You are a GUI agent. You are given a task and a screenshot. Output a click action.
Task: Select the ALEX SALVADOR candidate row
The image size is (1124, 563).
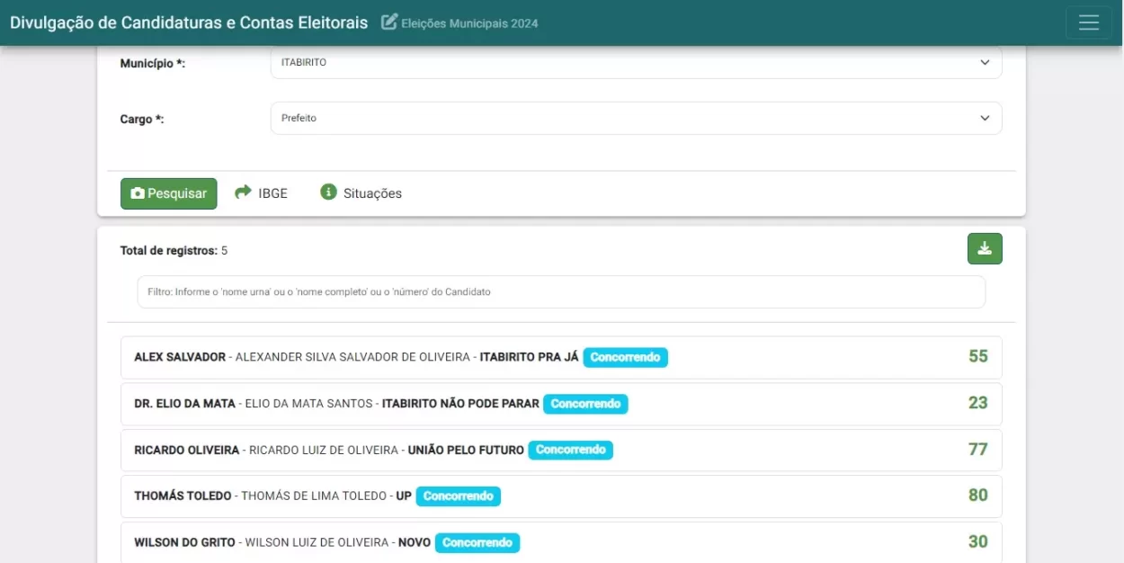point(561,356)
